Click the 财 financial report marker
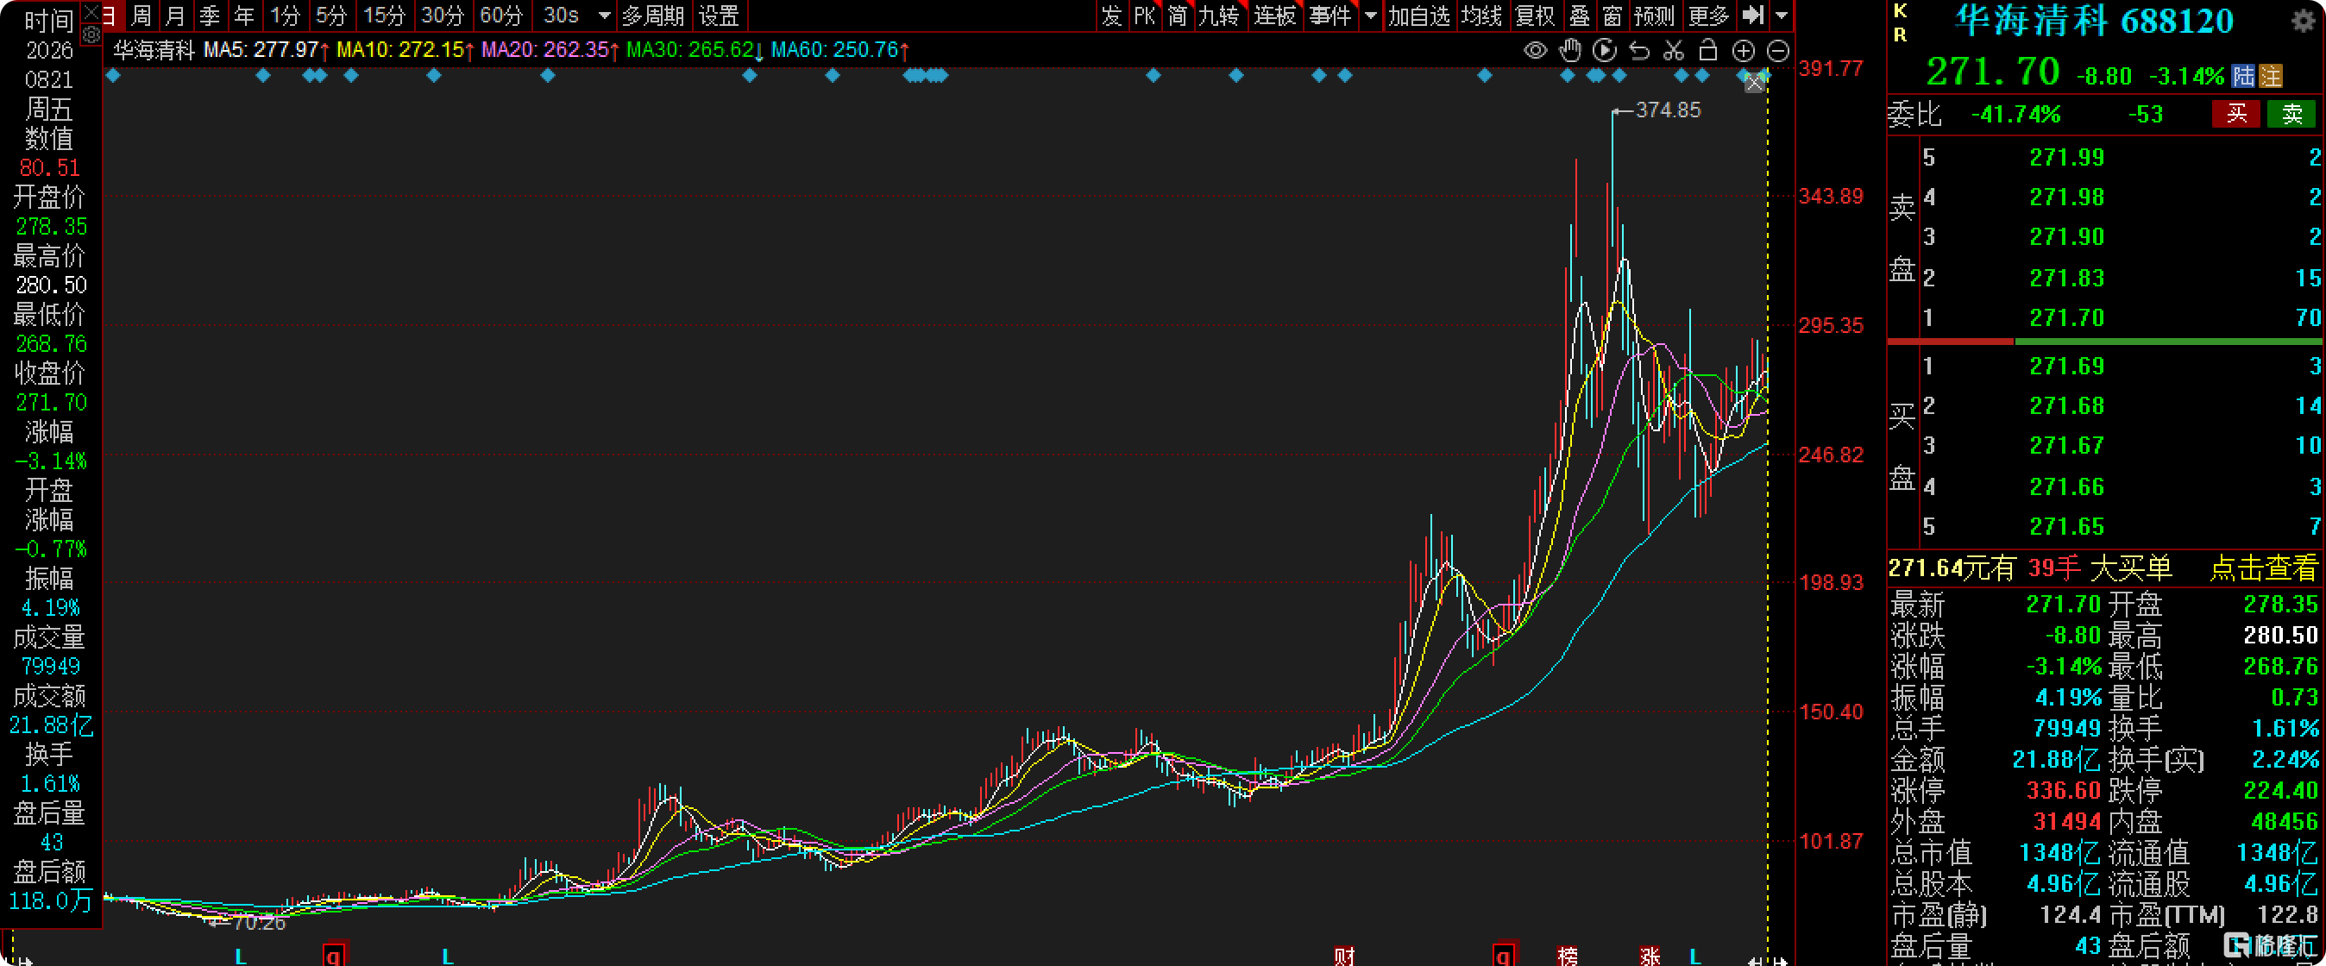The width and height of the screenshot is (2326, 966). tap(1344, 956)
